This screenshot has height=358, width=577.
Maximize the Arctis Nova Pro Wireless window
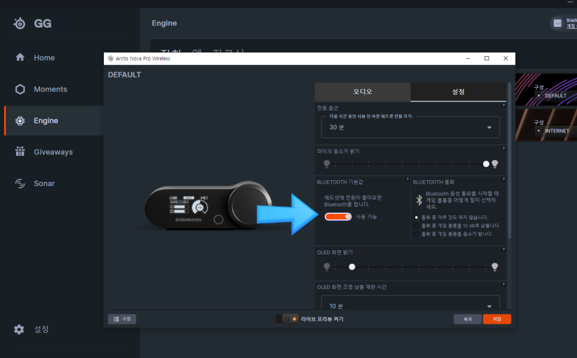tap(486, 58)
